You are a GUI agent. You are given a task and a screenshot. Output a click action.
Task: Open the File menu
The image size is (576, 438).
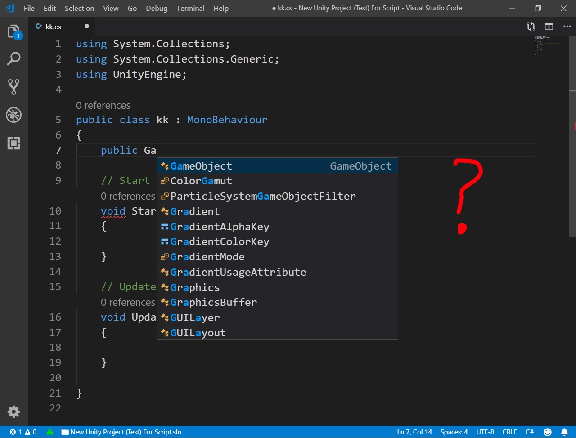click(29, 8)
